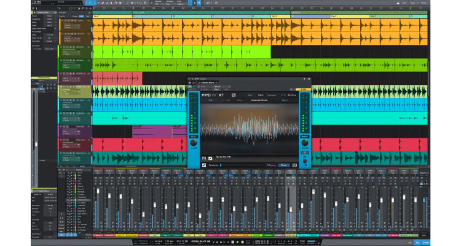Click the ping signal icon beside Zoom button

tap(294, 165)
